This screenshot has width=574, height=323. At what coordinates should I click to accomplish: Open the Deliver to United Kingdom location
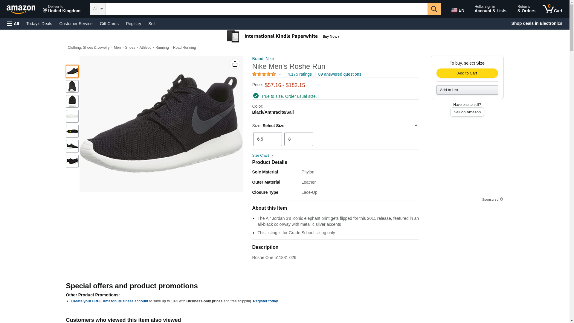(62, 9)
